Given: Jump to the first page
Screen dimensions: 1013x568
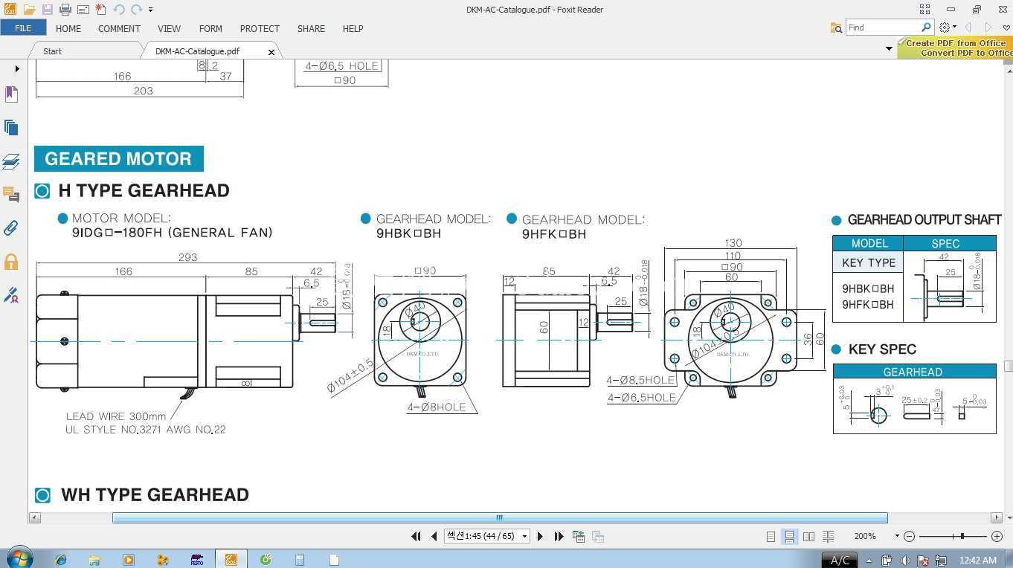Looking at the screenshot, I should point(416,536).
